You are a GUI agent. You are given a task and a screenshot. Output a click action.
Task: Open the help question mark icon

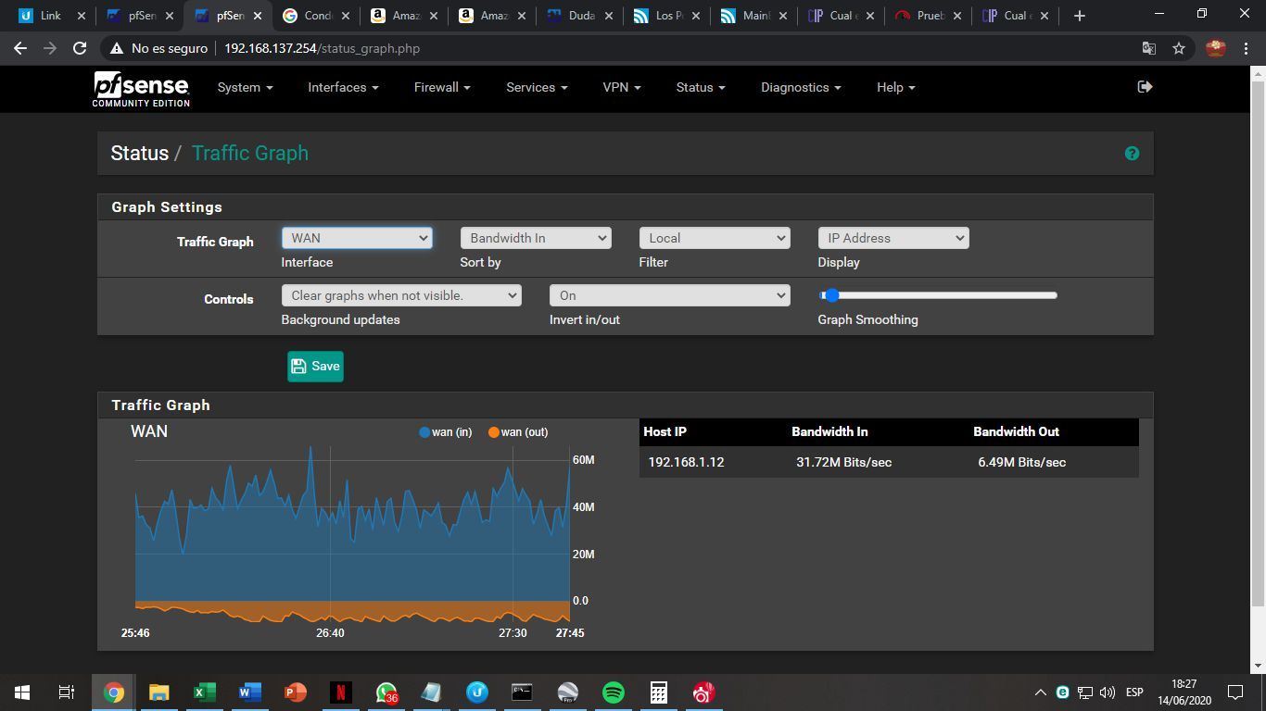(x=1132, y=154)
